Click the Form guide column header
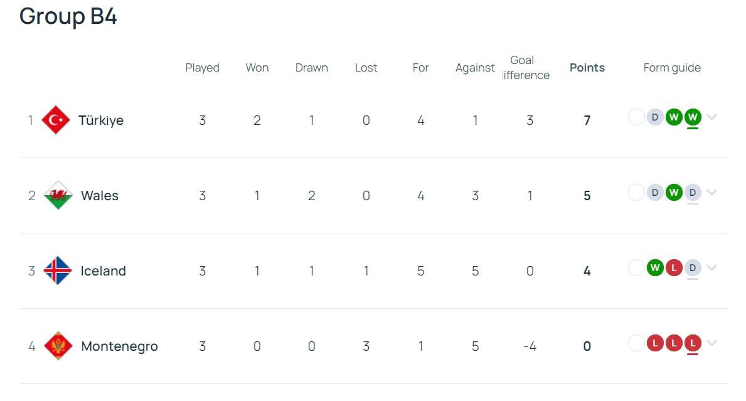Screen dimensions: 746x401 [672, 68]
